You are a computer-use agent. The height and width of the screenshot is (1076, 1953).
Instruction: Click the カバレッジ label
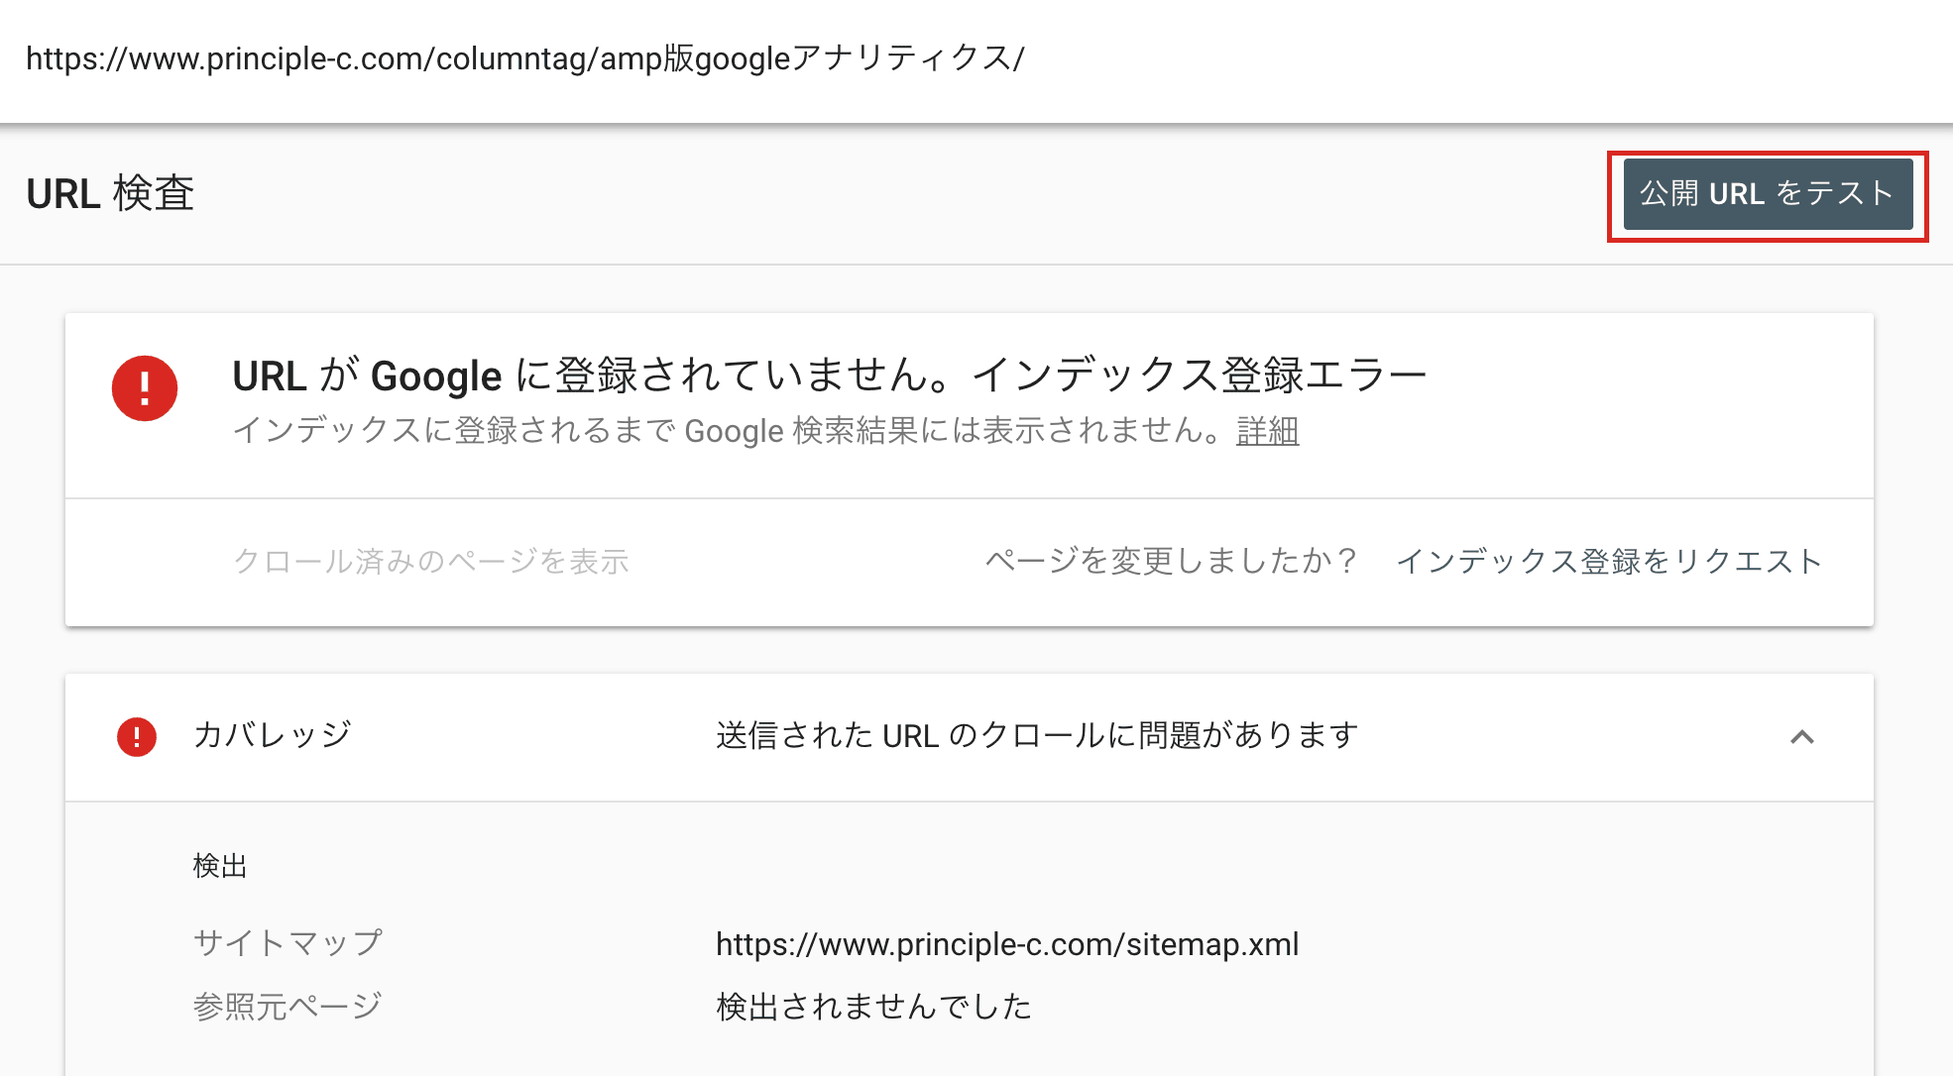coord(273,735)
